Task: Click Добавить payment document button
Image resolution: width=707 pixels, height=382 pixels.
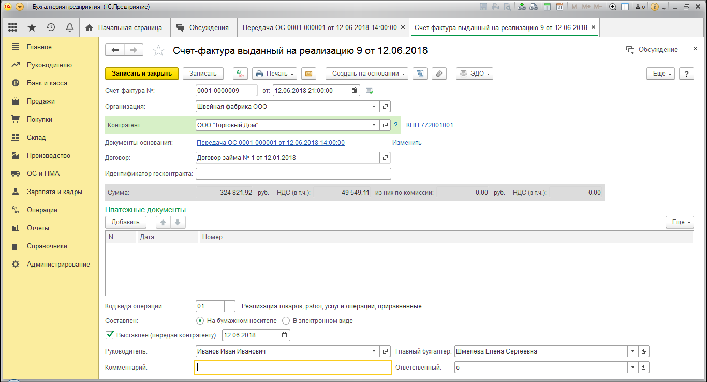Action: [x=126, y=222]
